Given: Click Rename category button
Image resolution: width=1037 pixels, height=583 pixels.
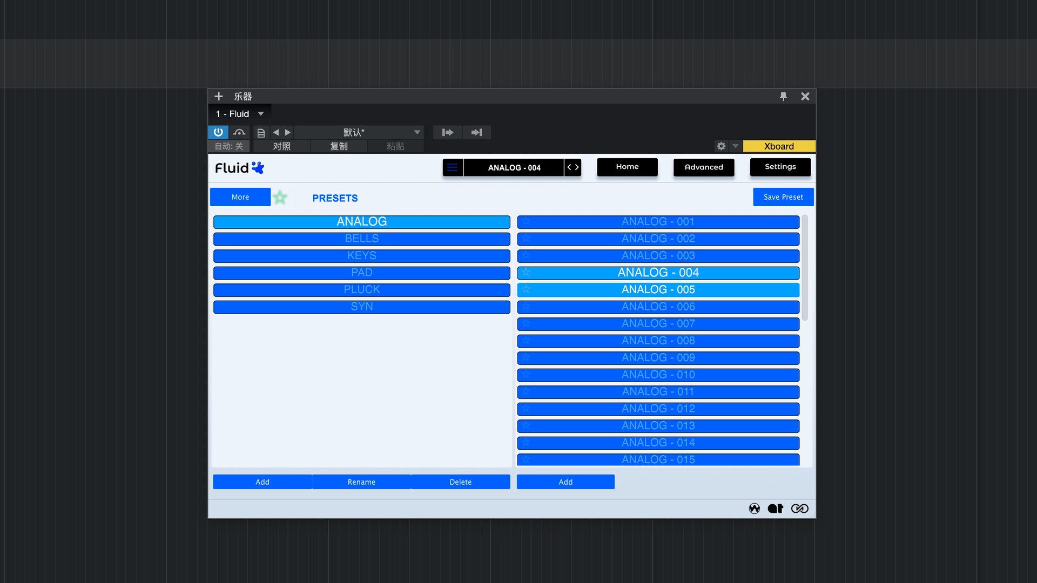Looking at the screenshot, I should pos(361,482).
